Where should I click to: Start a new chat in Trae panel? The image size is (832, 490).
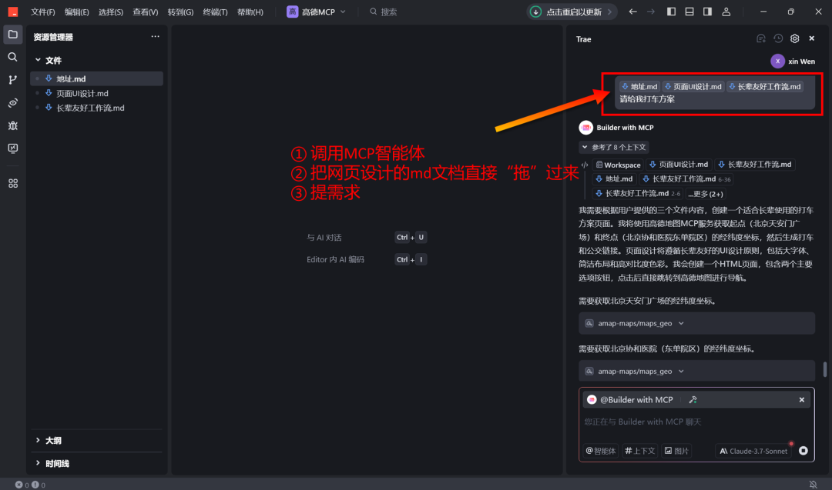click(761, 38)
